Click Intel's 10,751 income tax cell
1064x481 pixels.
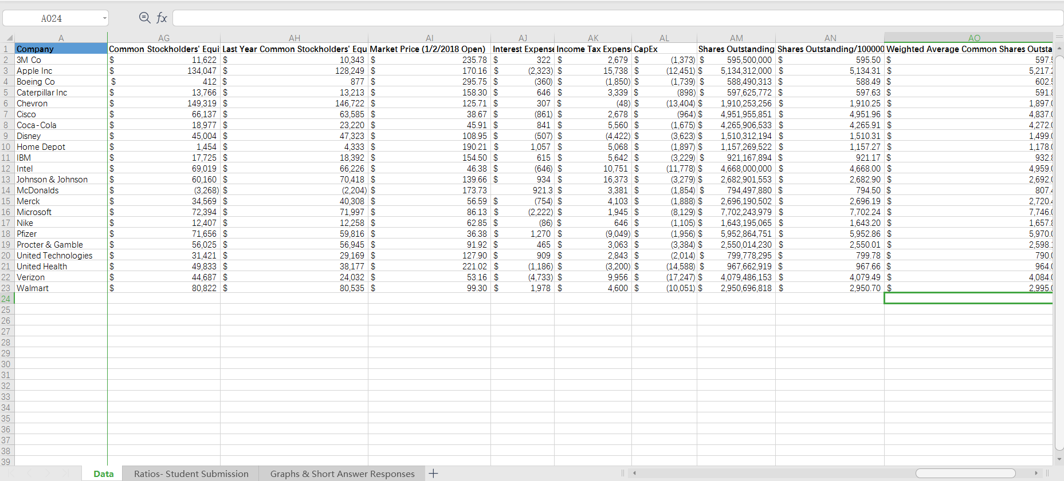click(593, 169)
